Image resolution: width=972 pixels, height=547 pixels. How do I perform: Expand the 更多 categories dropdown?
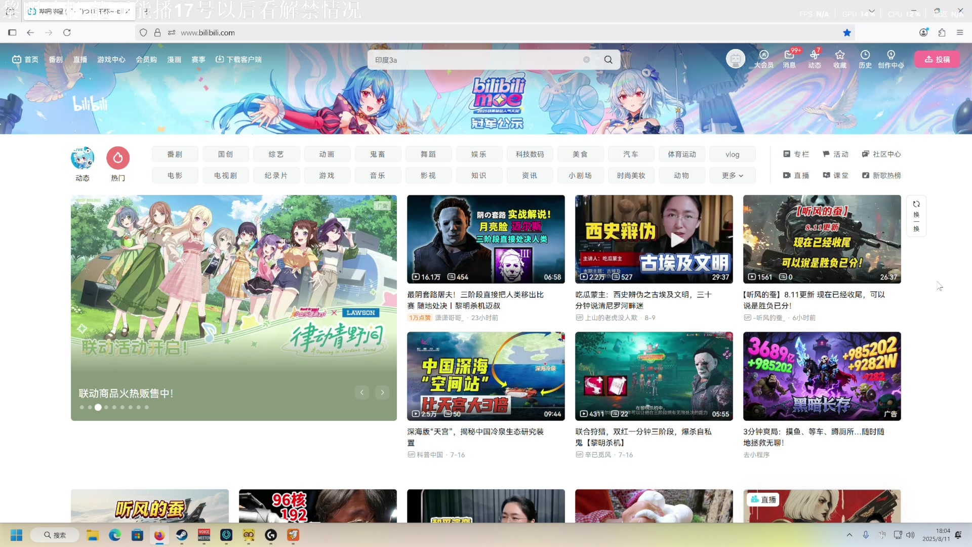pos(733,175)
